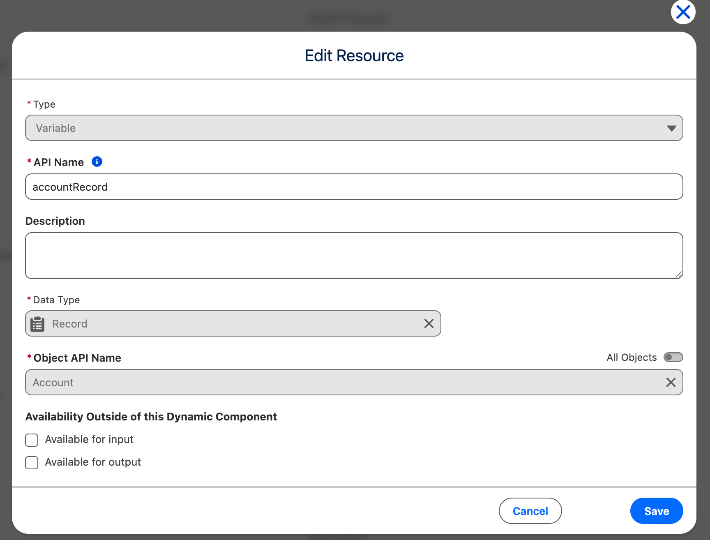This screenshot has height=540, width=710.
Task: Click the Record data type clipboard icon
Action: [x=37, y=324]
